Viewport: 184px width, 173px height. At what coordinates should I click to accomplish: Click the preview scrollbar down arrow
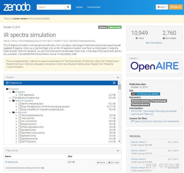(x=120, y=141)
